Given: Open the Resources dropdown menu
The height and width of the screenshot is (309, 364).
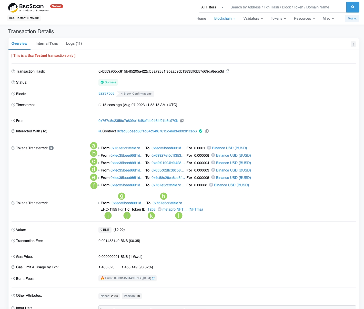Looking at the screenshot, I should pos(304,18).
